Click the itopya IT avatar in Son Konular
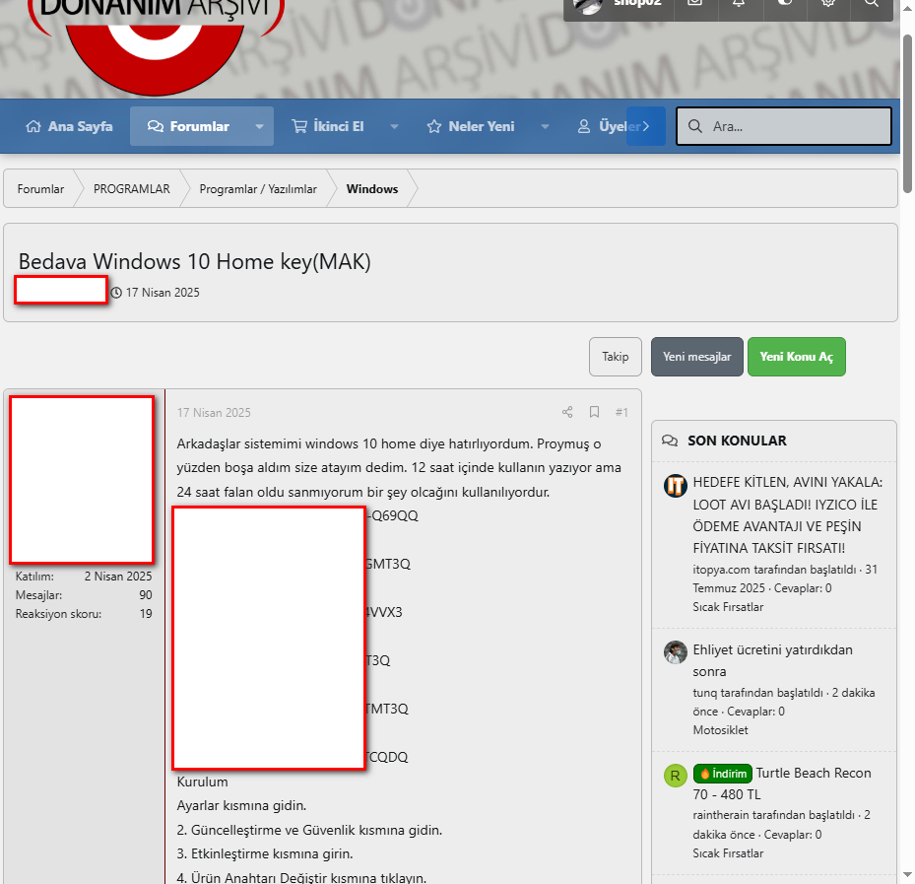 coord(675,485)
